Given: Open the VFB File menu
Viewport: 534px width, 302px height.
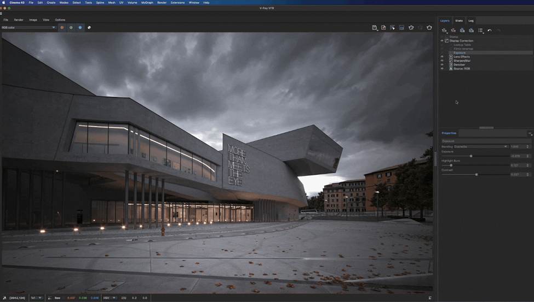Looking at the screenshot, I should [6, 20].
